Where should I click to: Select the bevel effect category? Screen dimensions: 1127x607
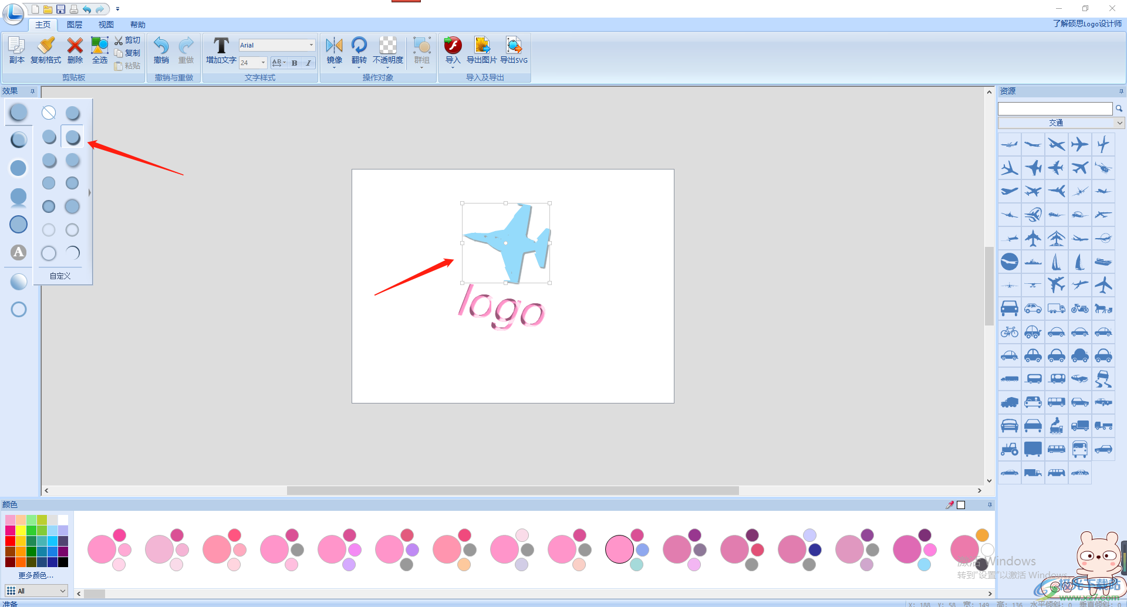(x=19, y=140)
